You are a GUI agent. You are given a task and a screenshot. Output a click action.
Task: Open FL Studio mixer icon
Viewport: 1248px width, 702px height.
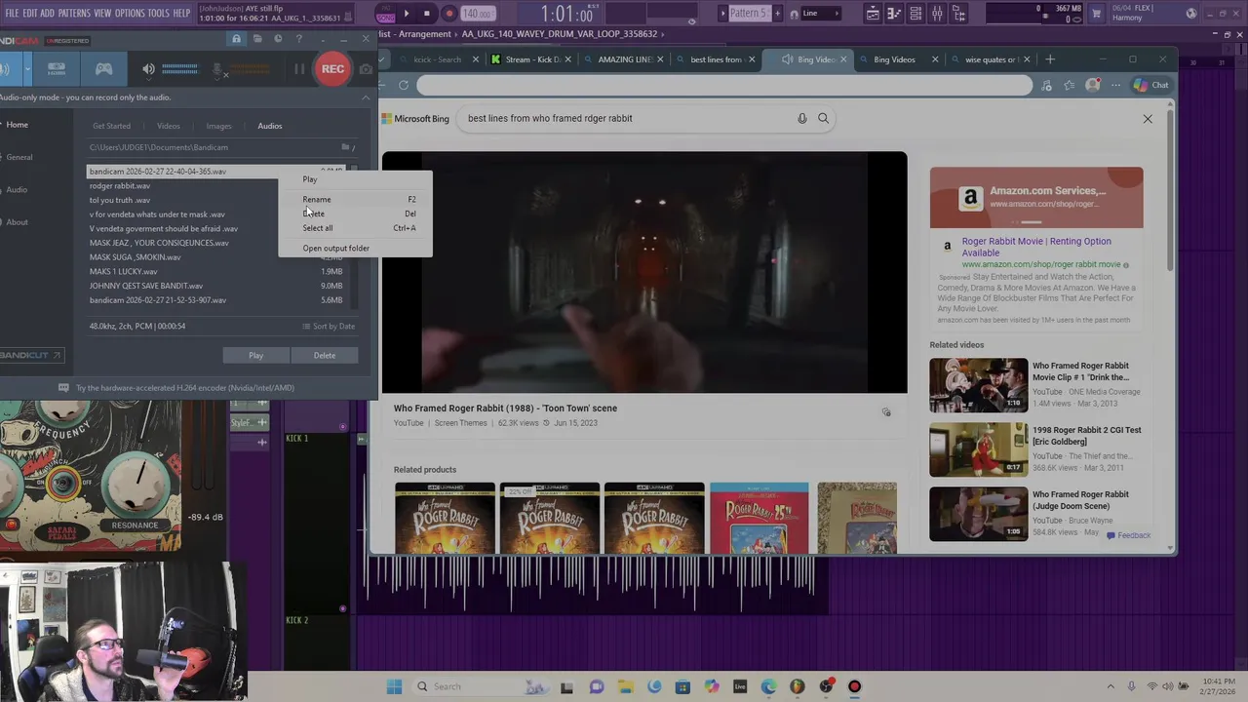click(x=937, y=14)
